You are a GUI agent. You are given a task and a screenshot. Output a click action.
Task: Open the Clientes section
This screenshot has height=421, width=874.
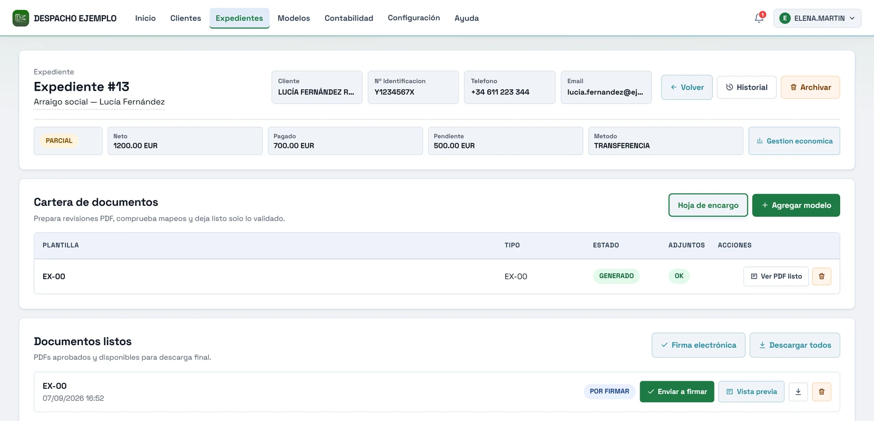pyautogui.click(x=186, y=18)
